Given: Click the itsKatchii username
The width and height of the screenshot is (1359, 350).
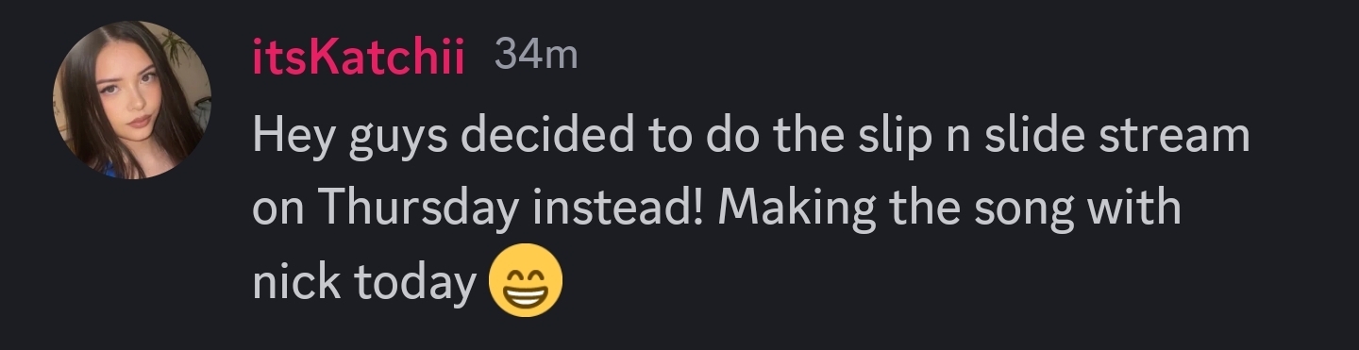Looking at the screenshot, I should pos(359,58).
